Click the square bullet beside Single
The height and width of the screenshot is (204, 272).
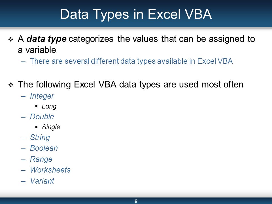point(37,127)
